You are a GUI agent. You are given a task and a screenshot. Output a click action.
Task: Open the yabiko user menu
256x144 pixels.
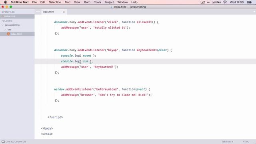tap(216, 2)
